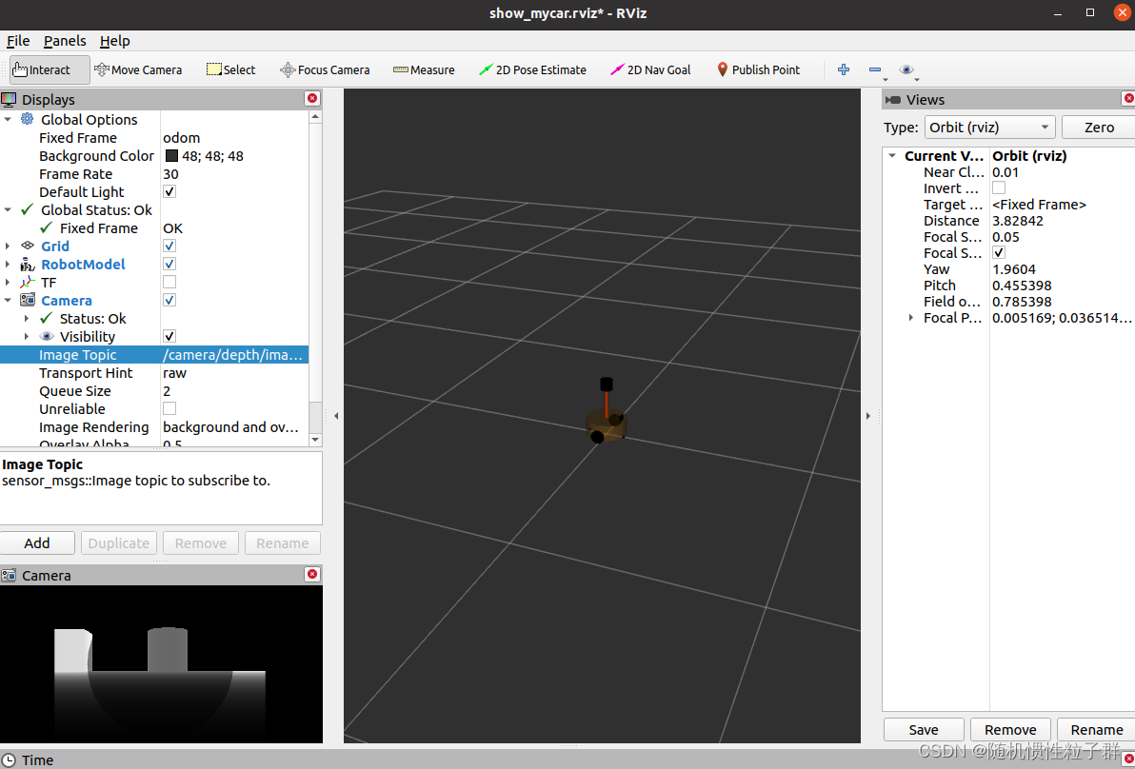Disable the Grid display checkbox
Viewport: 1135px width, 769px height.
click(x=169, y=246)
